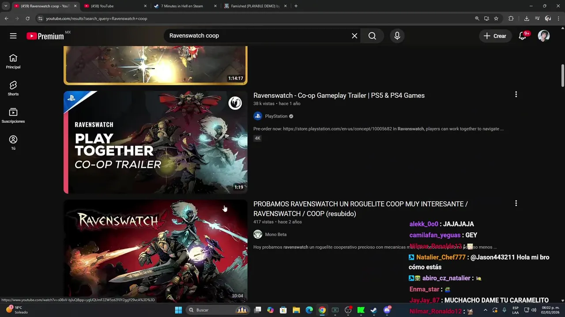Open Steam from the taskbar
Image resolution: width=565 pixels, height=317 pixels.
pos(373,310)
